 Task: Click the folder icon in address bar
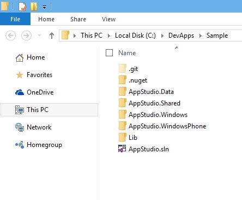pyautogui.click(x=65, y=35)
